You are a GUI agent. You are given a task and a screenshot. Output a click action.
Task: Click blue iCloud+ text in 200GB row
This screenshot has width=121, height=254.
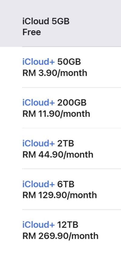coord(38,103)
